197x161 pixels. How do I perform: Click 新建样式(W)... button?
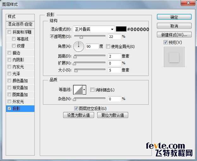[x=174, y=34]
